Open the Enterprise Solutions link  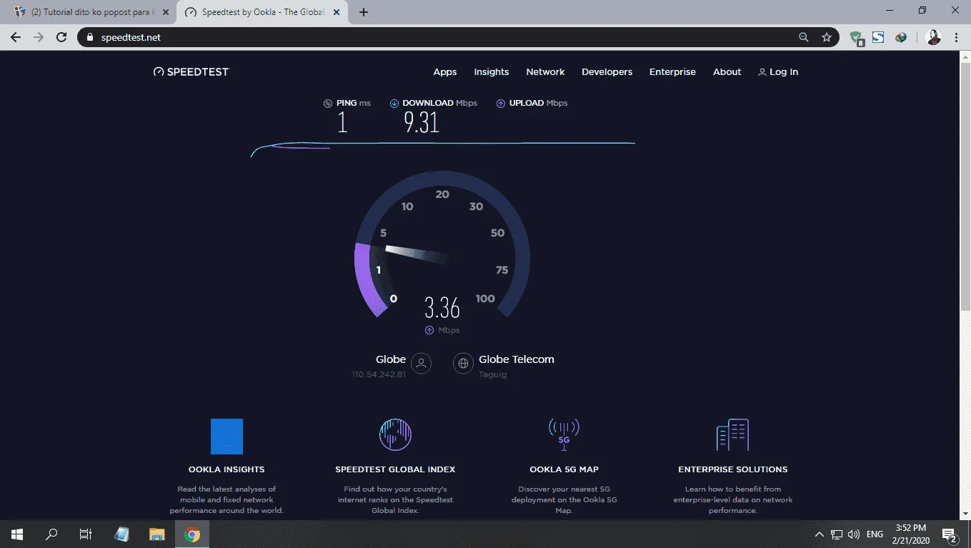coord(732,469)
